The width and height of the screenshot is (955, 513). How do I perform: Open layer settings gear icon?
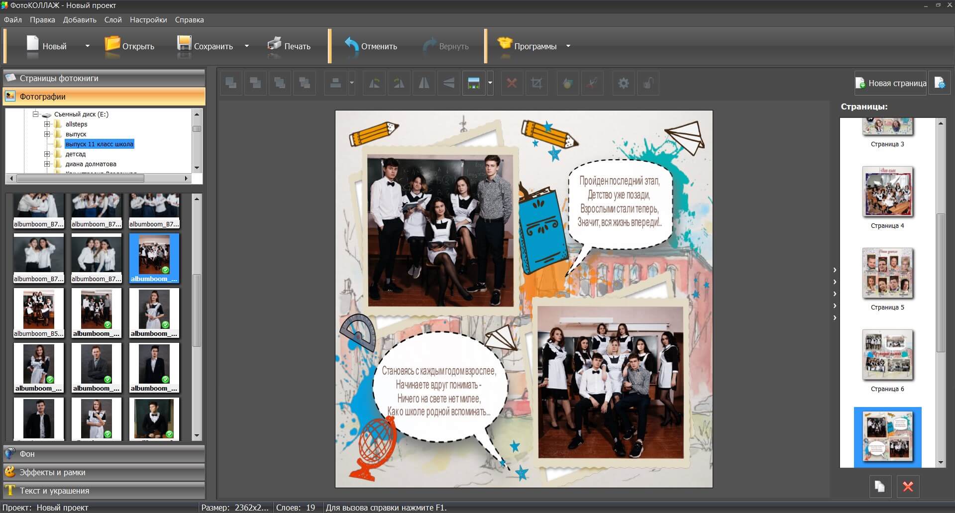pyautogui.click(x=624, y=83)
